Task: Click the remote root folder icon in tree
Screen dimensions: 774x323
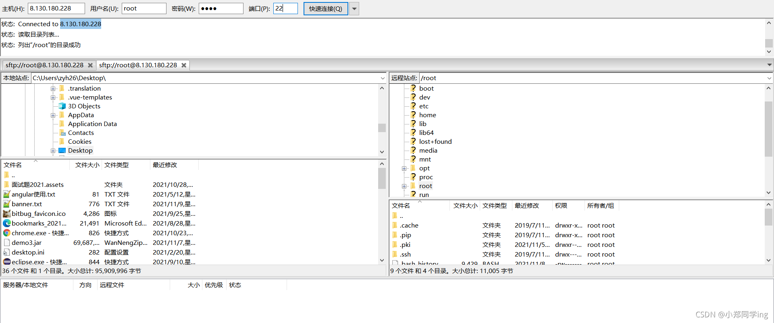Action: coord(413,186)
